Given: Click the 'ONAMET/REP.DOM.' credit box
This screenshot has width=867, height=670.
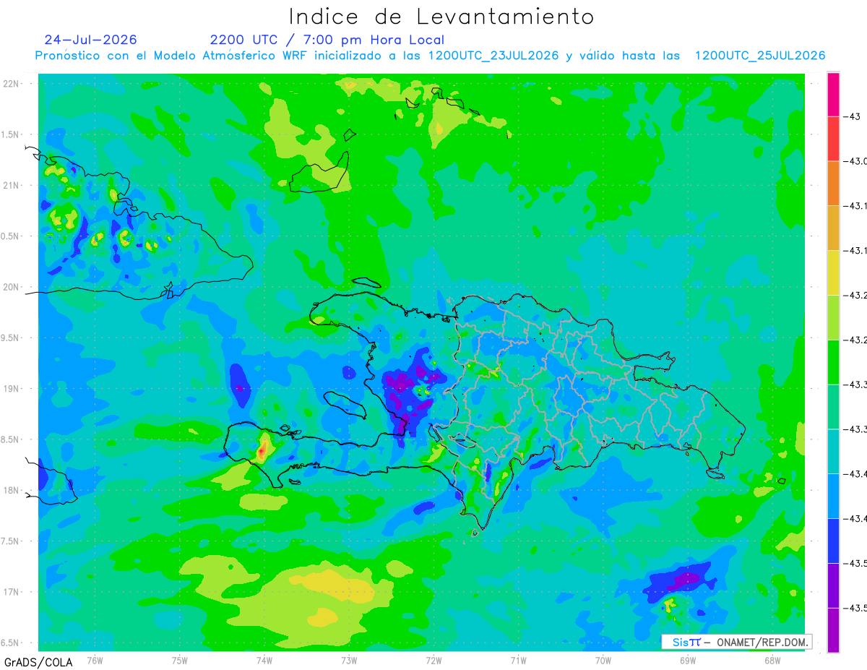Looking at the screenshot, I should tap(736, 642).
